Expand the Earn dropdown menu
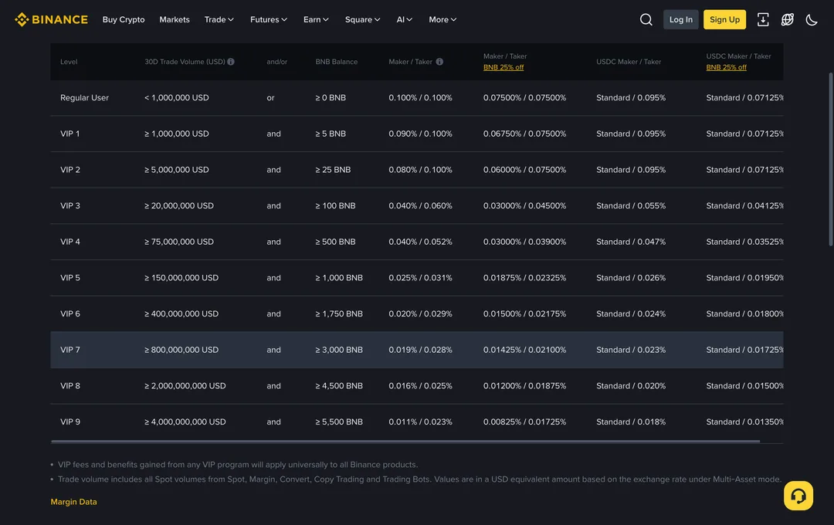834x525 pixels. (316, 19)
